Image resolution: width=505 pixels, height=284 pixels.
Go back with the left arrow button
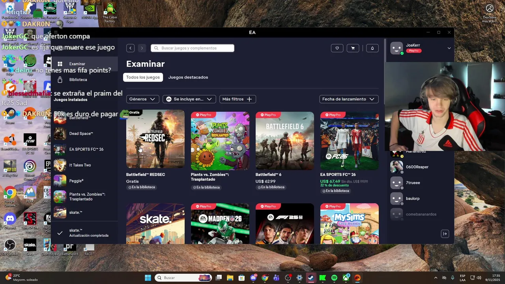tap(130, 48)
